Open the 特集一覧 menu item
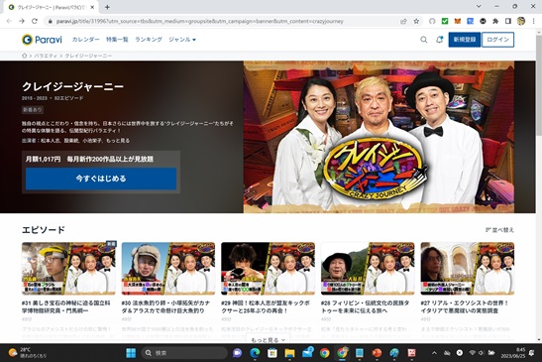Screen dimensions: 542x362 117,40
